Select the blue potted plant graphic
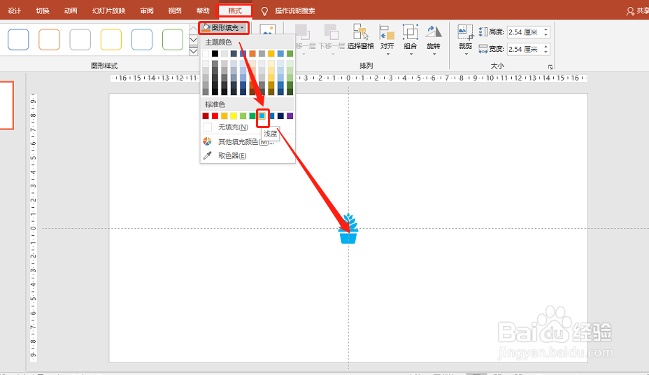649x375 pixels. point(348,229)
